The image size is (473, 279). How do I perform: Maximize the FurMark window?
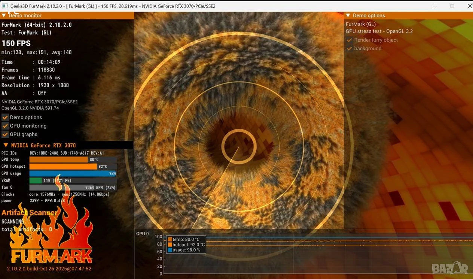coord(452,6)
